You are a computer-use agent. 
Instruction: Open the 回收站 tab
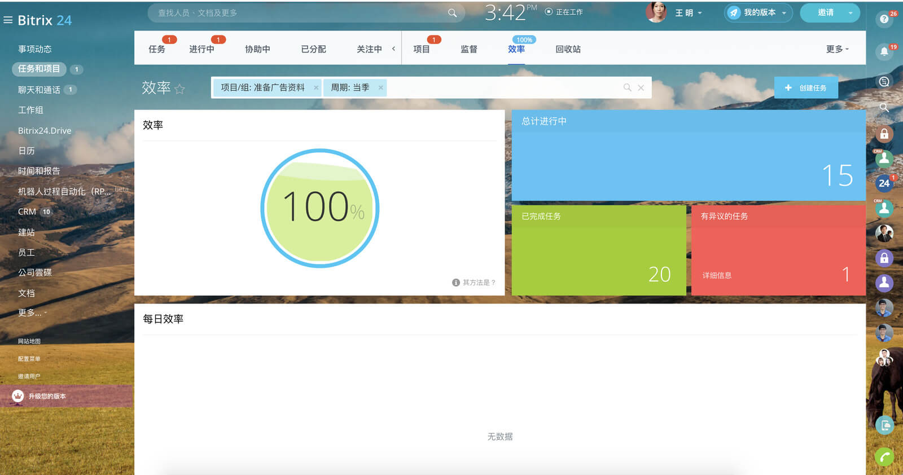pos(568,49)
